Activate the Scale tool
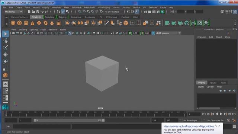 click(6, 68)
